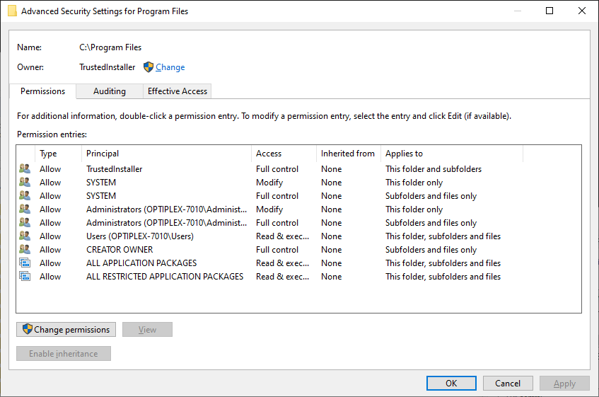
Task: Select the CREATOR OWNER principal entry
Action: pos(120,250)
